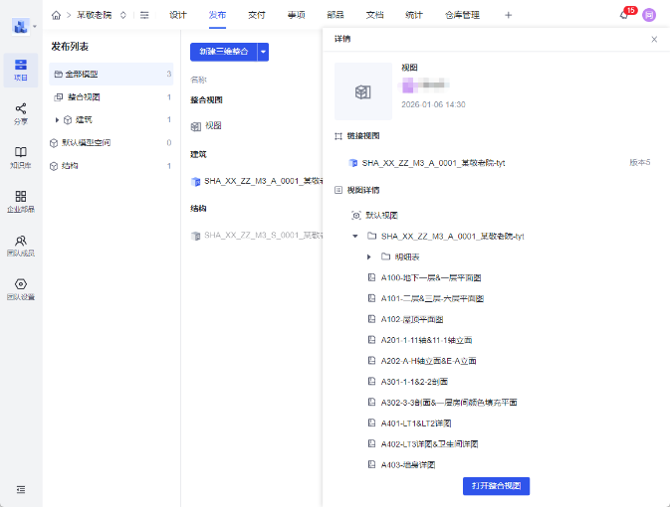Open dropdown arrow beside 新建三维整合 button
Viewport: 670px width, 507px height.
(263, 52)
